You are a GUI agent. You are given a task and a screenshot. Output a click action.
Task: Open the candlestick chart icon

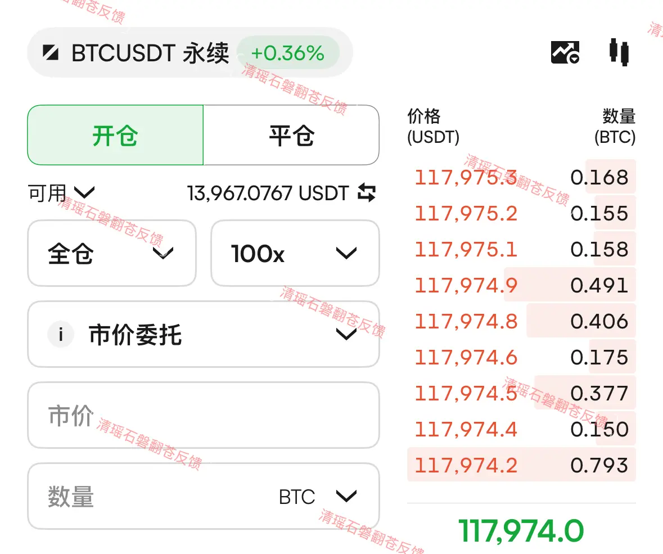pyautogui.click(x=619, y=52)
